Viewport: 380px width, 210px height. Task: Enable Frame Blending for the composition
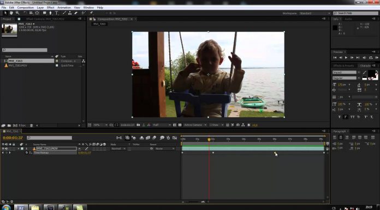pos(148,138)
